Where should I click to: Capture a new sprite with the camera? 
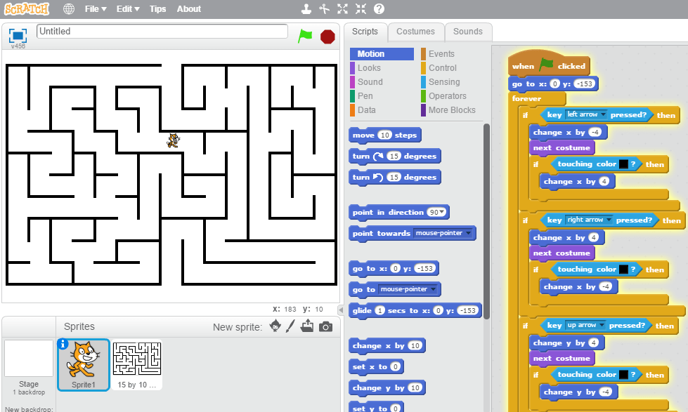(x=325, y=326)
